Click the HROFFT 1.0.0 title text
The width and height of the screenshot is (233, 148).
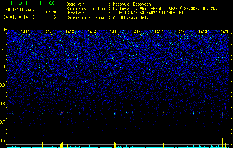(x=29, y=3)
